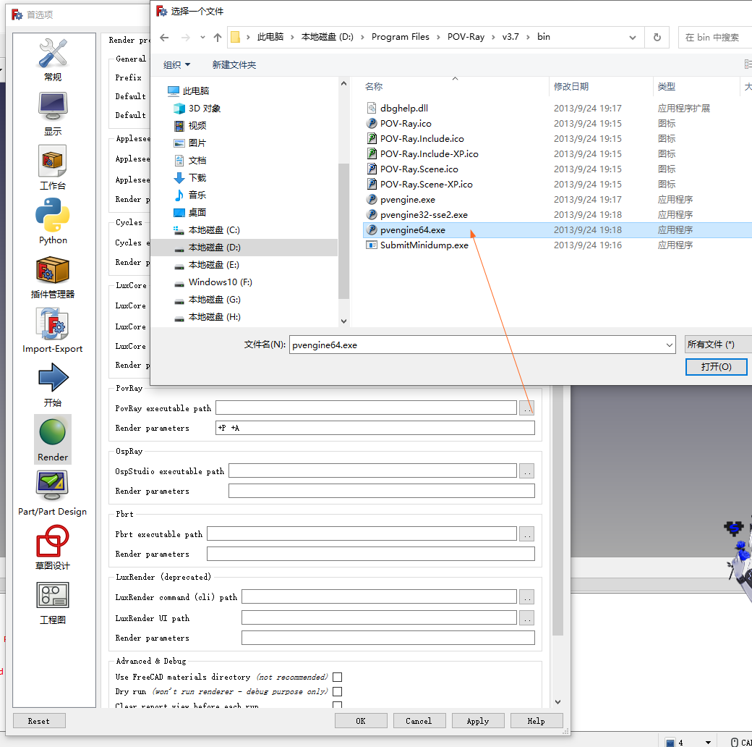
Task: Refresh the bin folder listing
Action: [657, 38]
